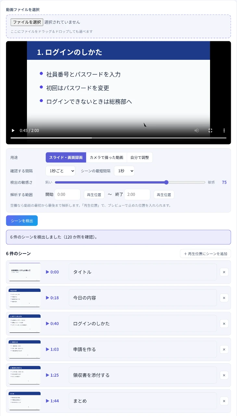Click the 開始 time input field

point(68,195)
